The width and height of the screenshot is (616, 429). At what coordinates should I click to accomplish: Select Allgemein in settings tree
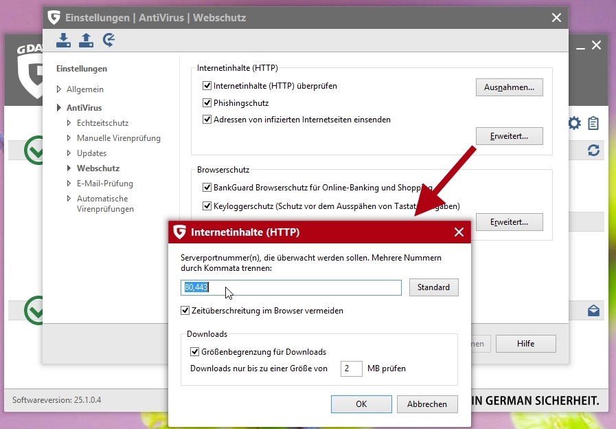(85, 89)
